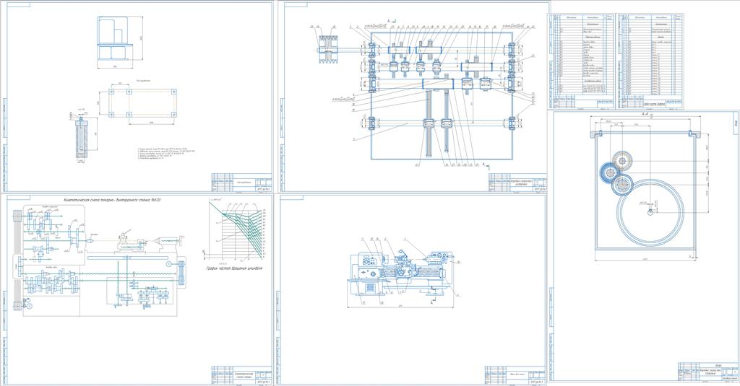Viewport: 740px width, 386px height.
Task: Select the foundation bolt section drawing
Action: [x=82, y=139]
